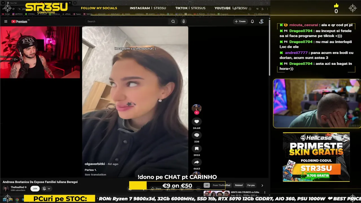Open the MINTE-MA FRUMOS cu Erika thumbnail
Screen dimensions: 361x203
tap(217, 193)
